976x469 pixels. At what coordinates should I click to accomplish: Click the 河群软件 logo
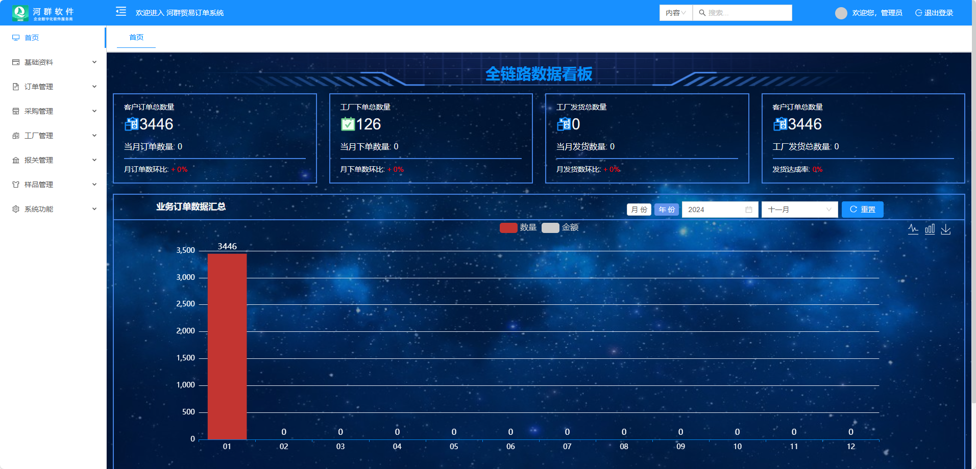(43, 13)
